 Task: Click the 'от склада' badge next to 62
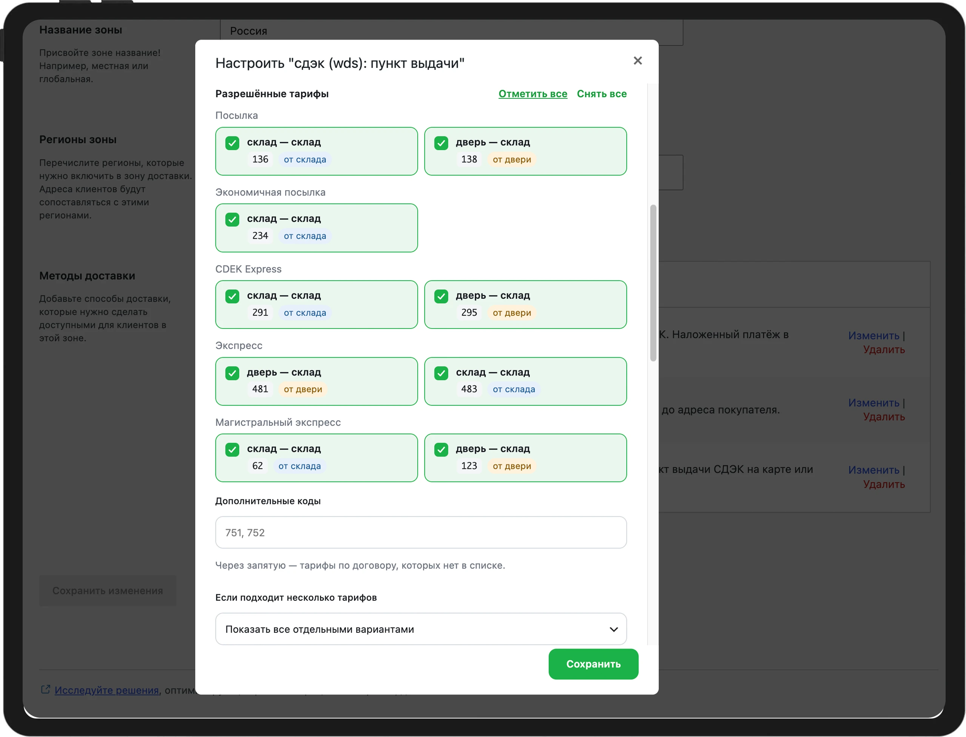(299, 466)
